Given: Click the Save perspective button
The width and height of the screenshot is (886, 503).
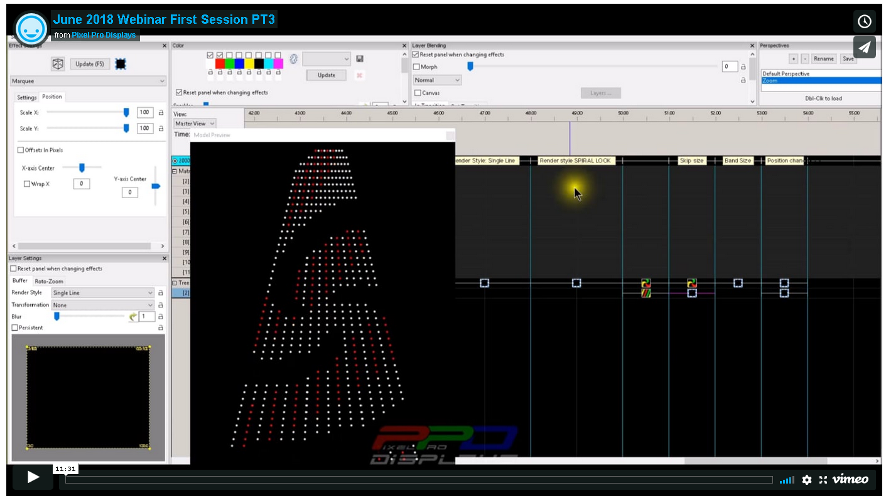Looking at the screenshot, I should pyautogui.click(x=848, y=58).
